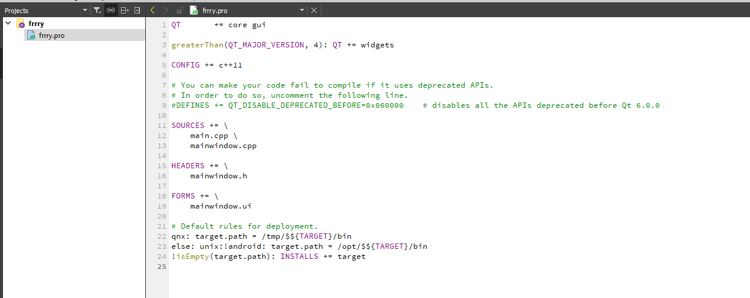Image resolution: width=750 pixels, height=298 pixels.
Task: Click the 'FORMS += \' line
Action: pos(195,196)
